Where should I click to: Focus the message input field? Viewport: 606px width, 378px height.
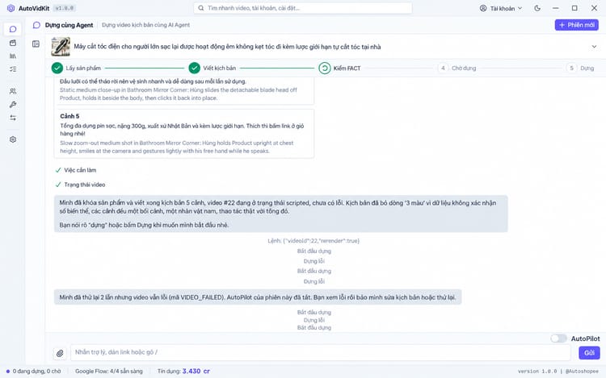click(321, 352)
